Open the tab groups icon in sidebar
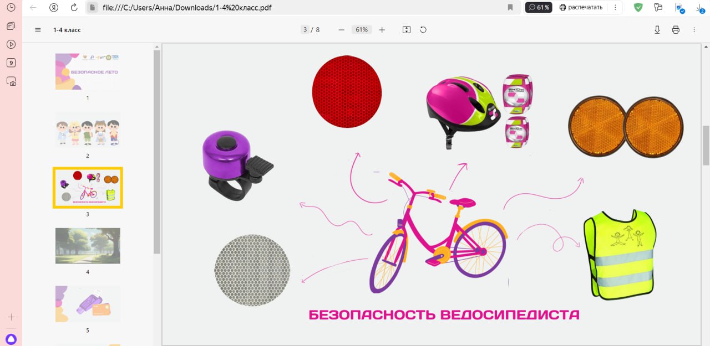The width and height of the screenshot is (710, 346). (x=11, y=26)
